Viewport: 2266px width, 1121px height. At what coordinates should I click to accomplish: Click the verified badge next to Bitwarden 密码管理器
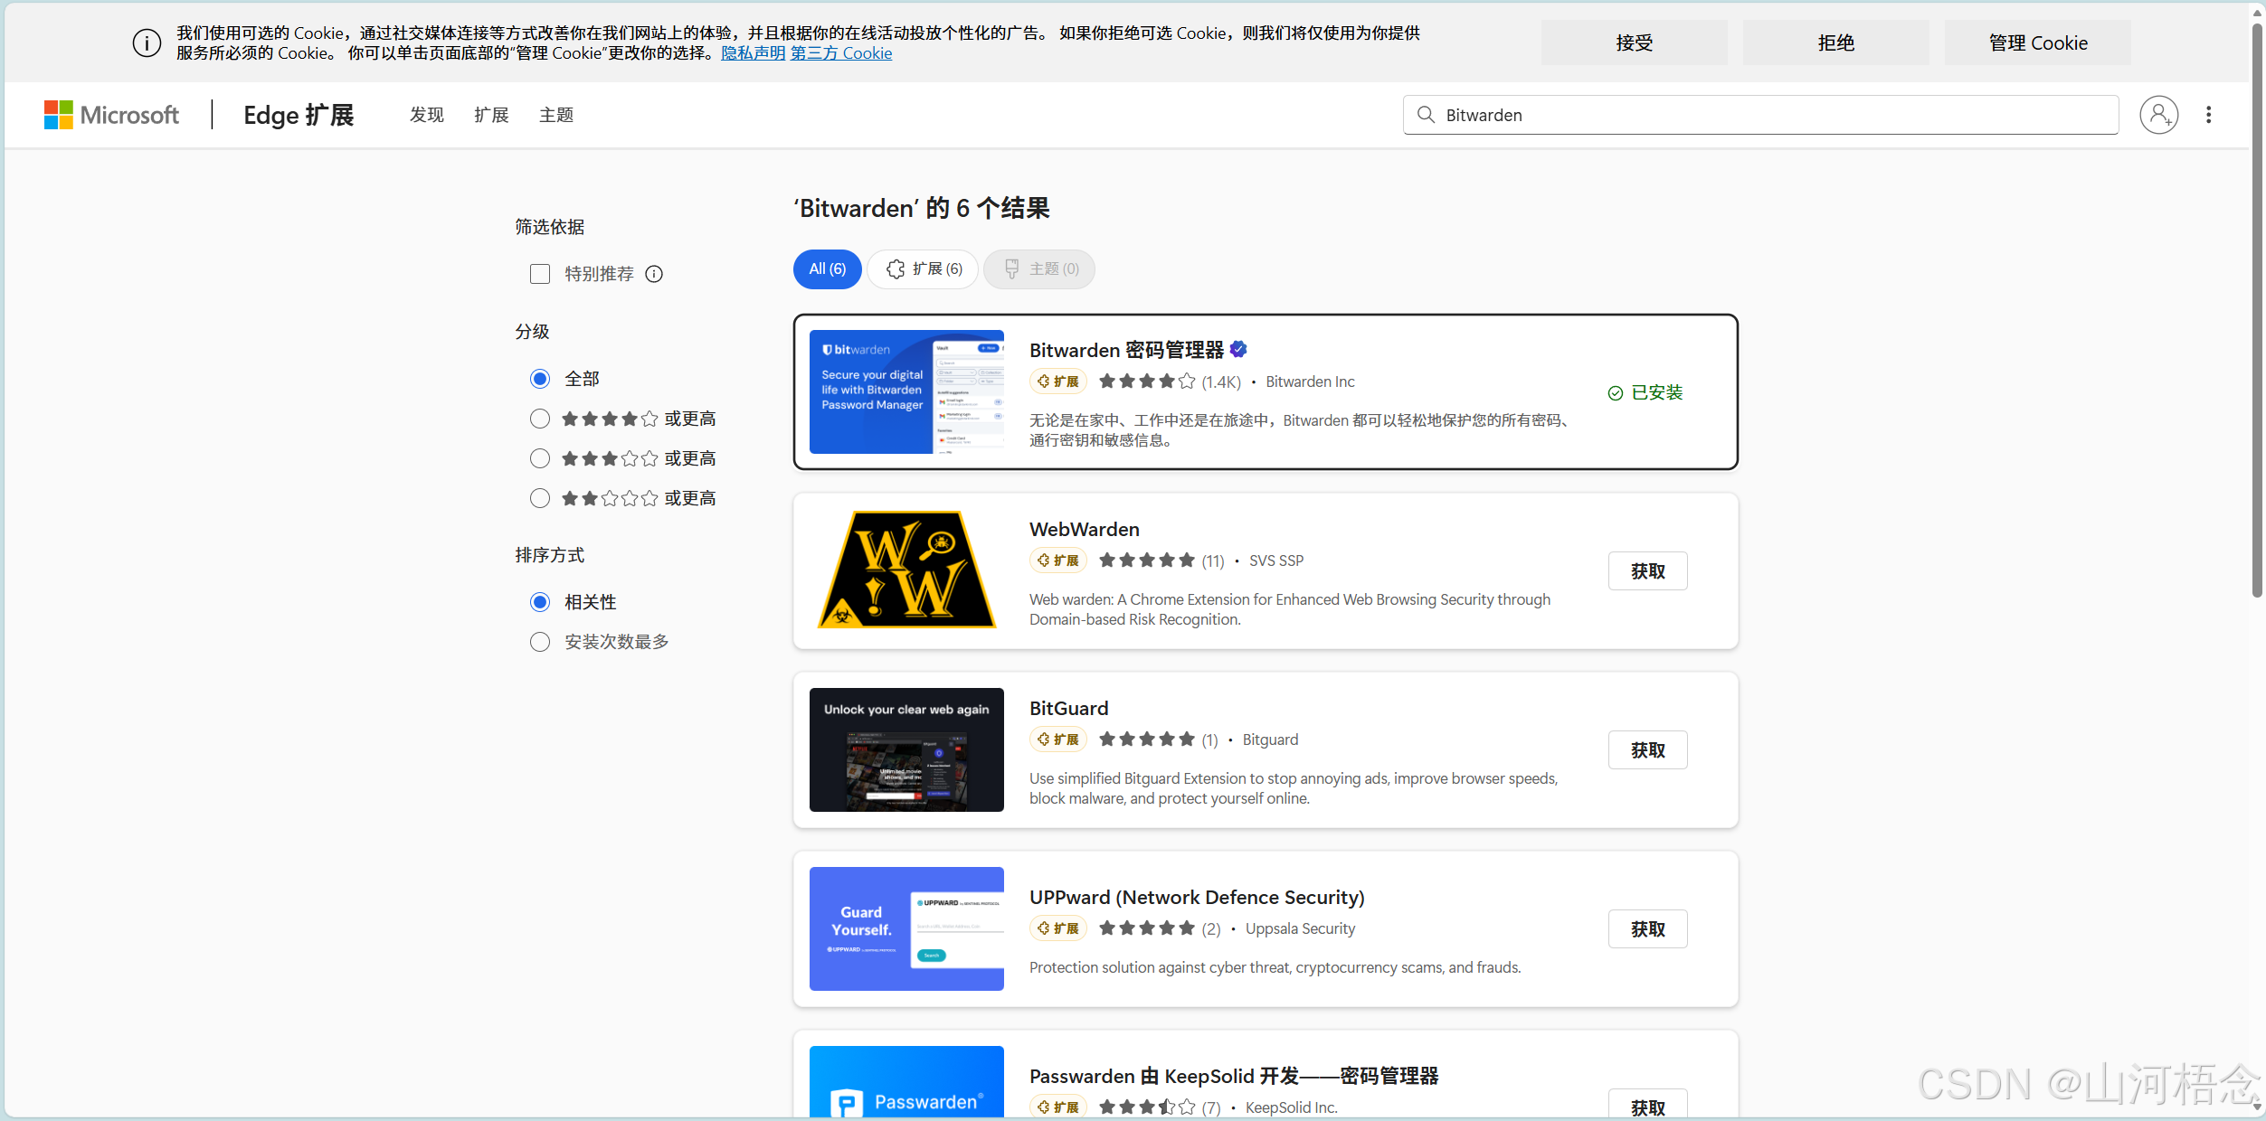click(1238, 349)
